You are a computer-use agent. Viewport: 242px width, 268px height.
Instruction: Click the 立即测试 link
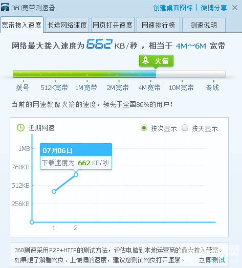[x=212, y=260]
